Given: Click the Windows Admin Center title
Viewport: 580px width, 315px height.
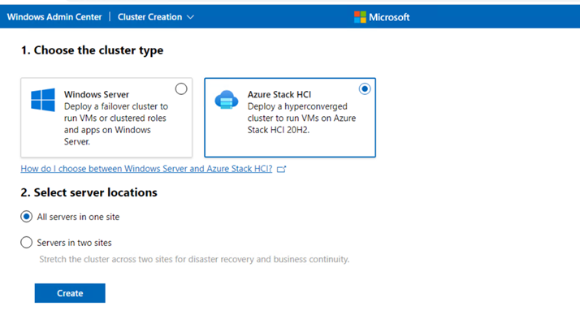Looking at the screenshot, I should (54, 17).
